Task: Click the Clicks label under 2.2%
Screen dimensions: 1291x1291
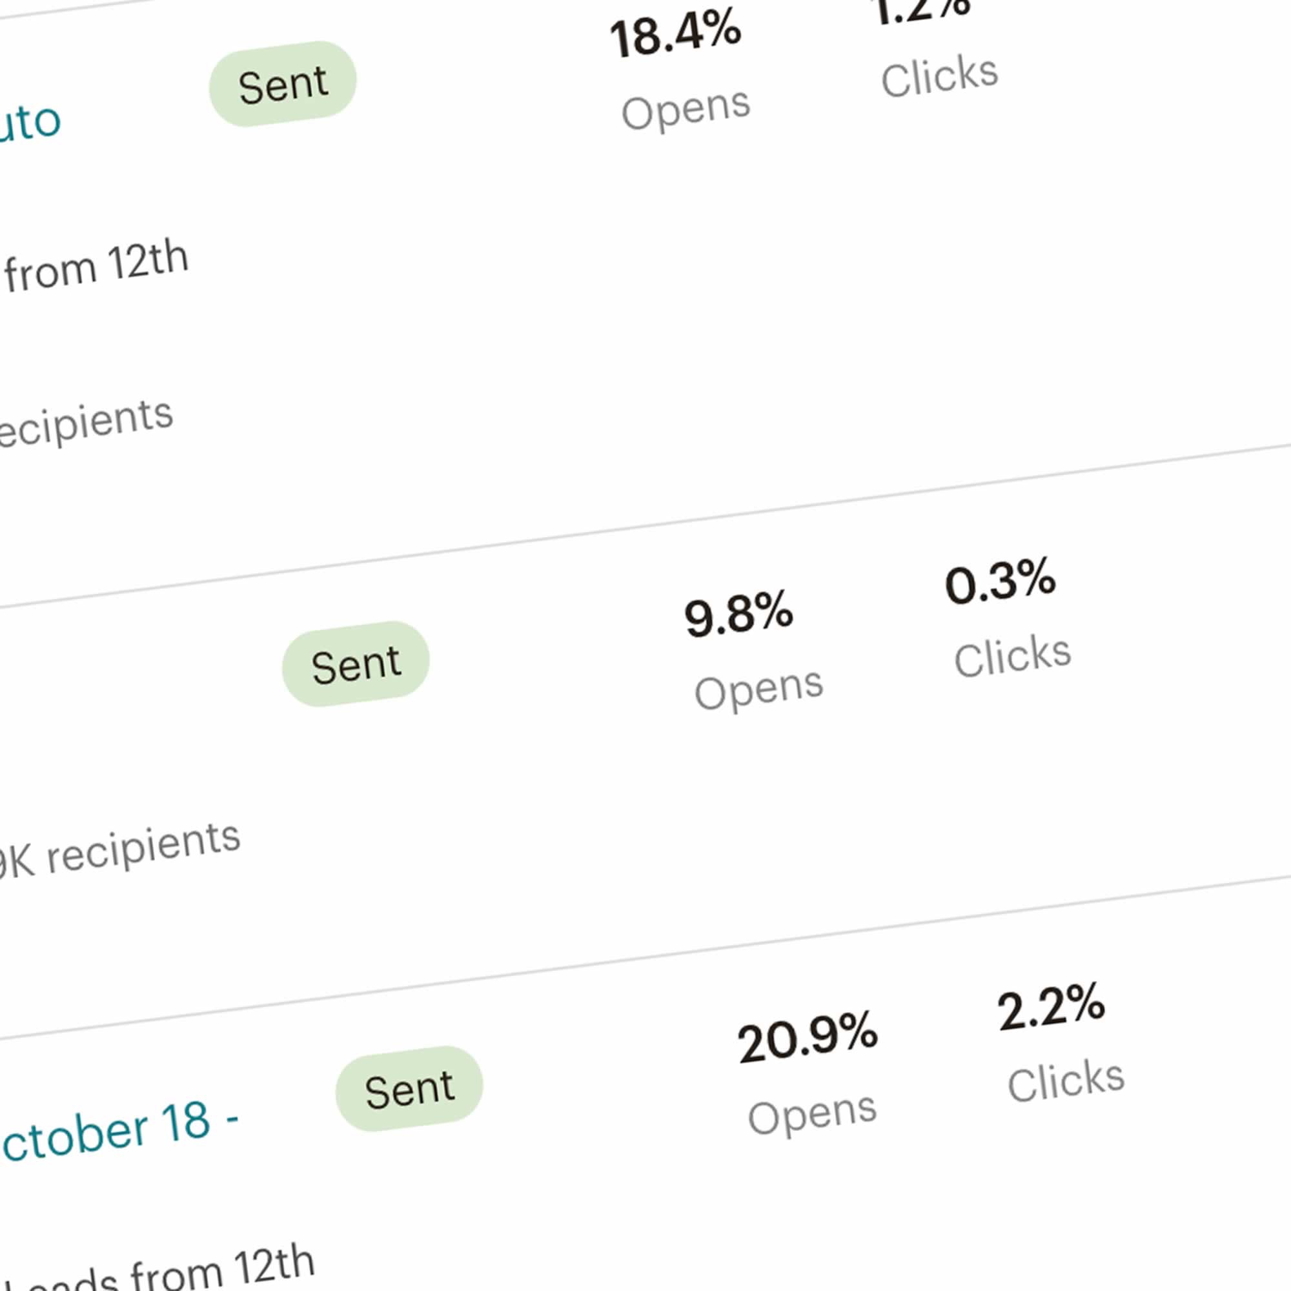Action: [1066, 1081]
